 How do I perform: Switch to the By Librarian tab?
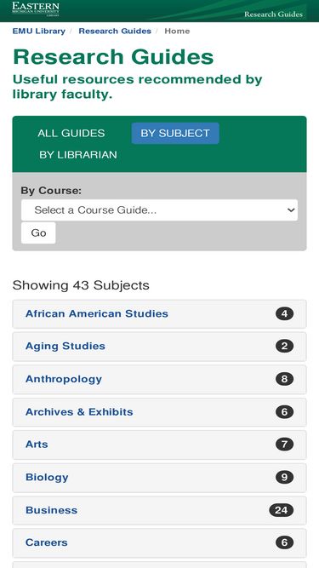(78, 155)
